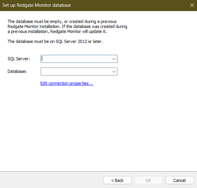197x188 pixels.
Task: Close the Set up Redgate Monitor database dialog
Action: (191, 5)
